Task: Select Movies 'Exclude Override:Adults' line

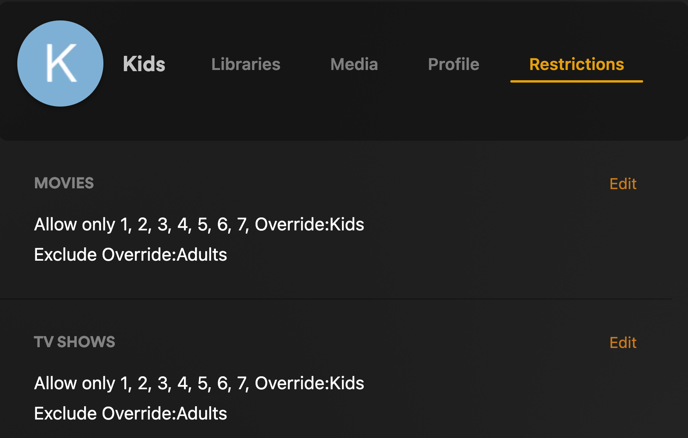Action: click(x=131, y=255)
